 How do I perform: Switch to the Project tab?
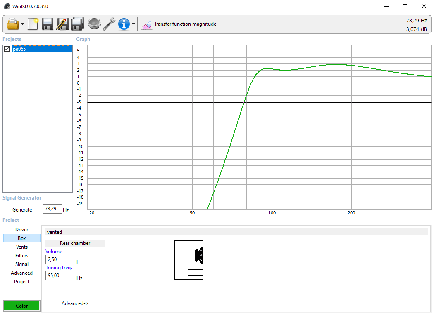pos(21,281)
